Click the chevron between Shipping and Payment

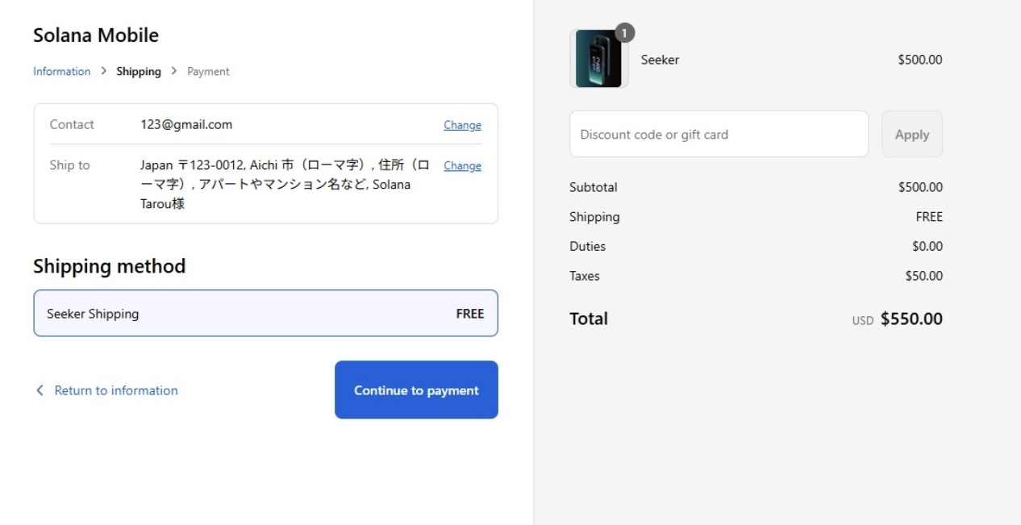pos(174,72)
